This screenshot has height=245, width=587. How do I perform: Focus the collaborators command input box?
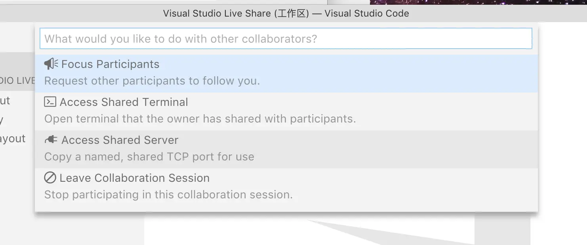click(285, 39)
